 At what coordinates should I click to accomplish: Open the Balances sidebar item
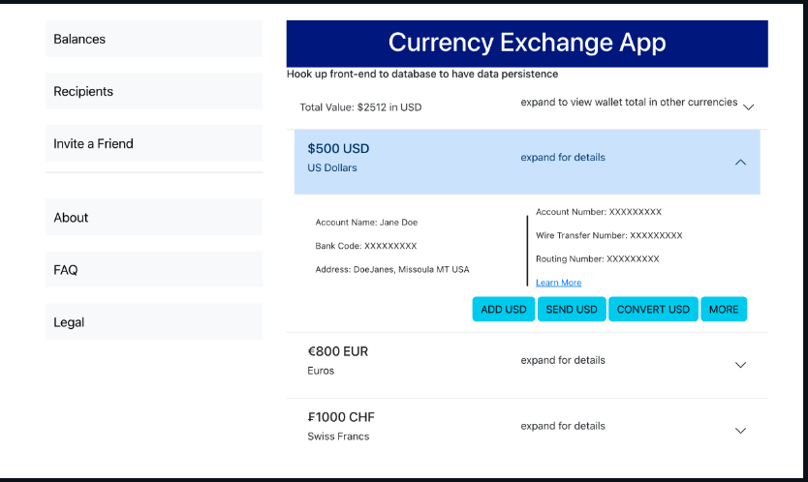[x=154, y=39]
